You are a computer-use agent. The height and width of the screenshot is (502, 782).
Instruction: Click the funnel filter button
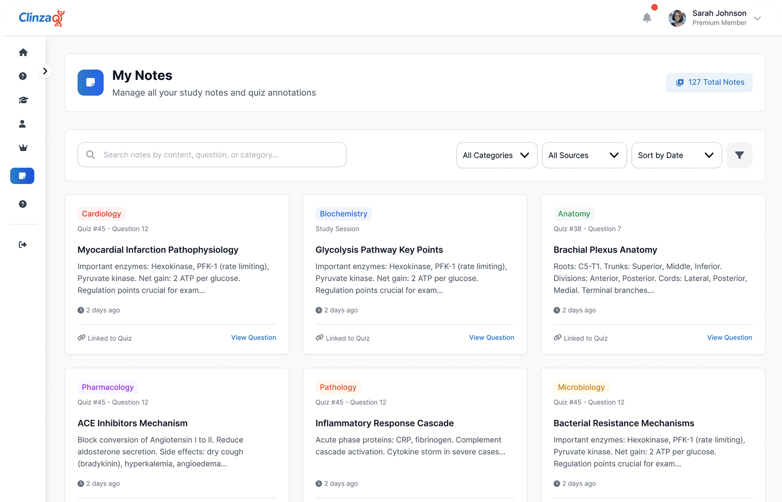click(739, 155)
